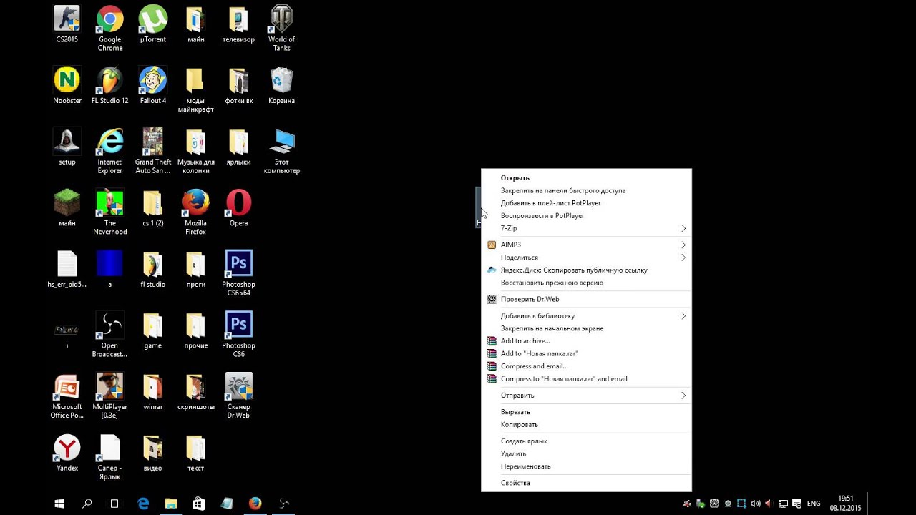Viewport: 916px width, 515px height.
Task: Choose Закрепить на панели быстрого доступа
Action: point(586,191)
